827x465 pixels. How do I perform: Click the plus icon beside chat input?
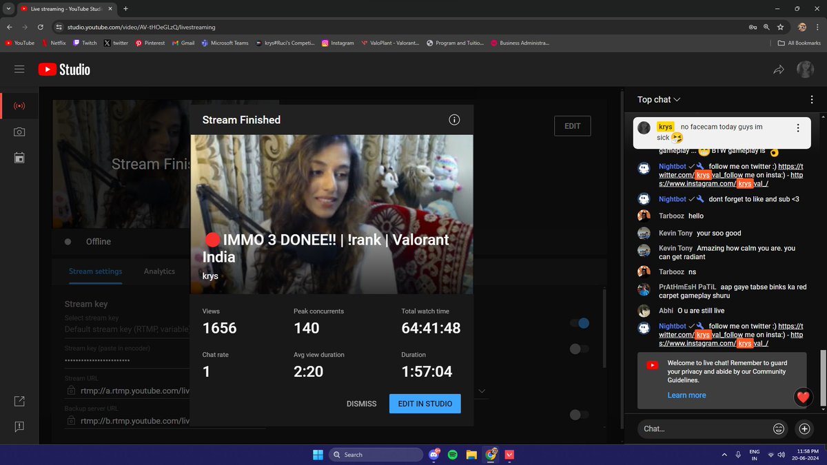click(804, 428)
